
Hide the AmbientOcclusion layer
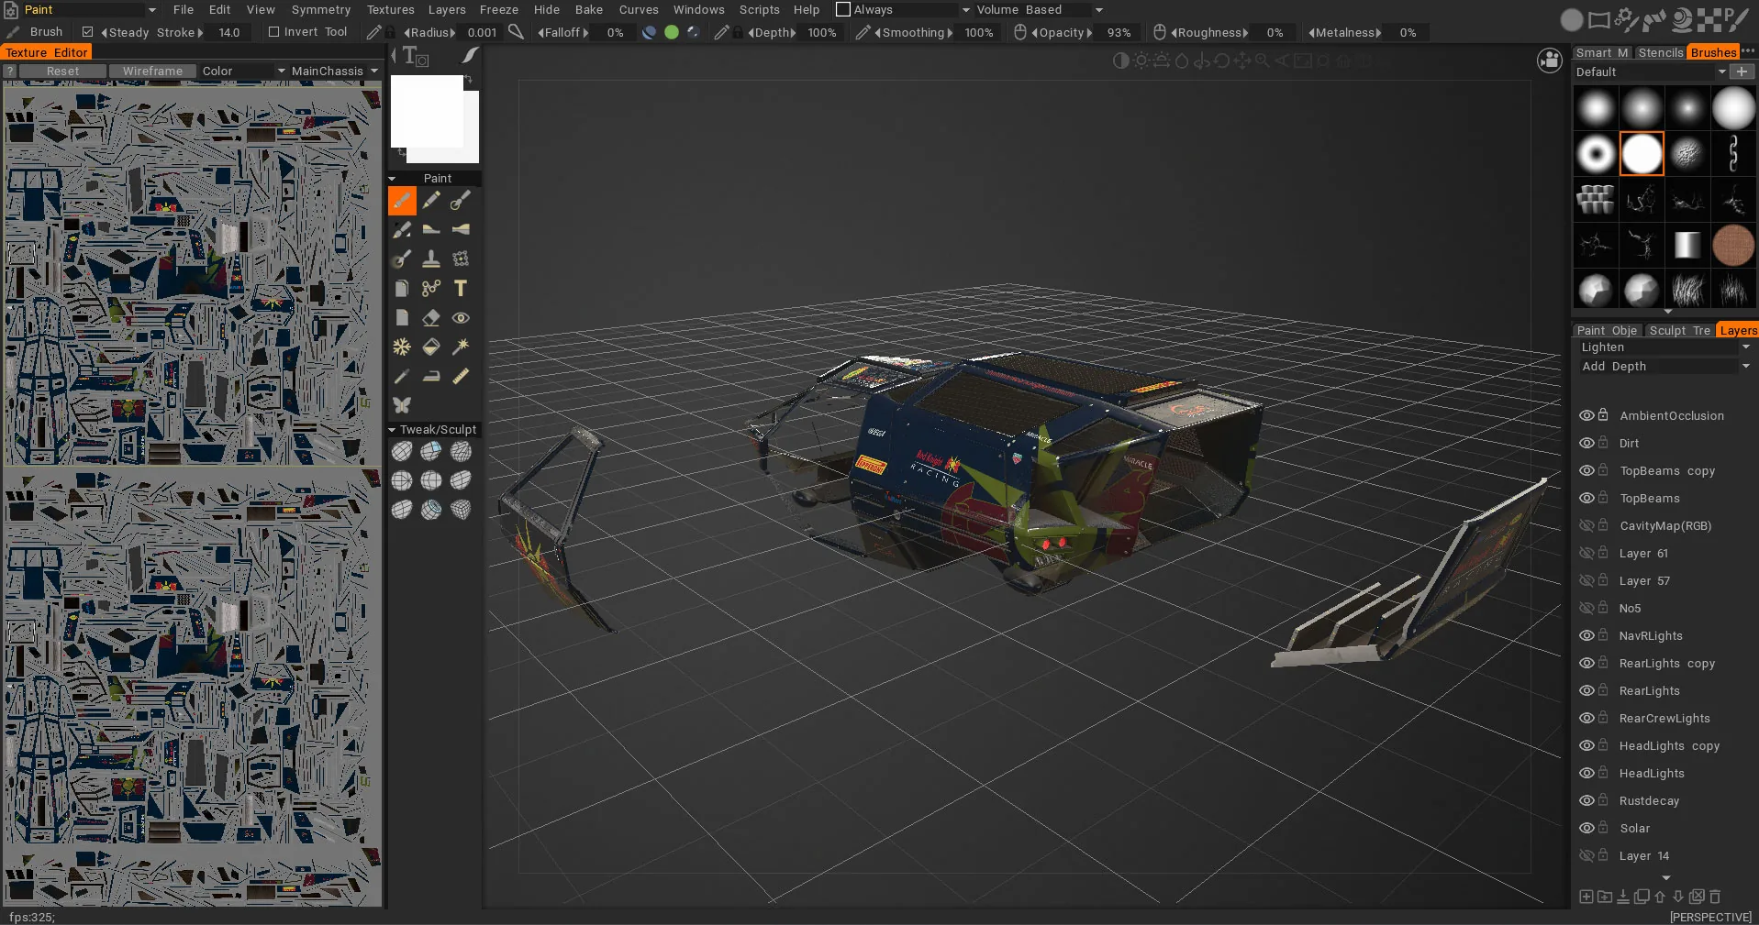click(1586, 415)
